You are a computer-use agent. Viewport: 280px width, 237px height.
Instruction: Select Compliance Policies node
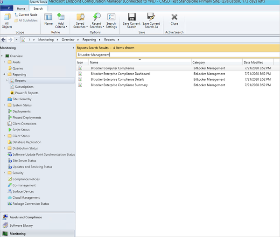tap(24, 179)
